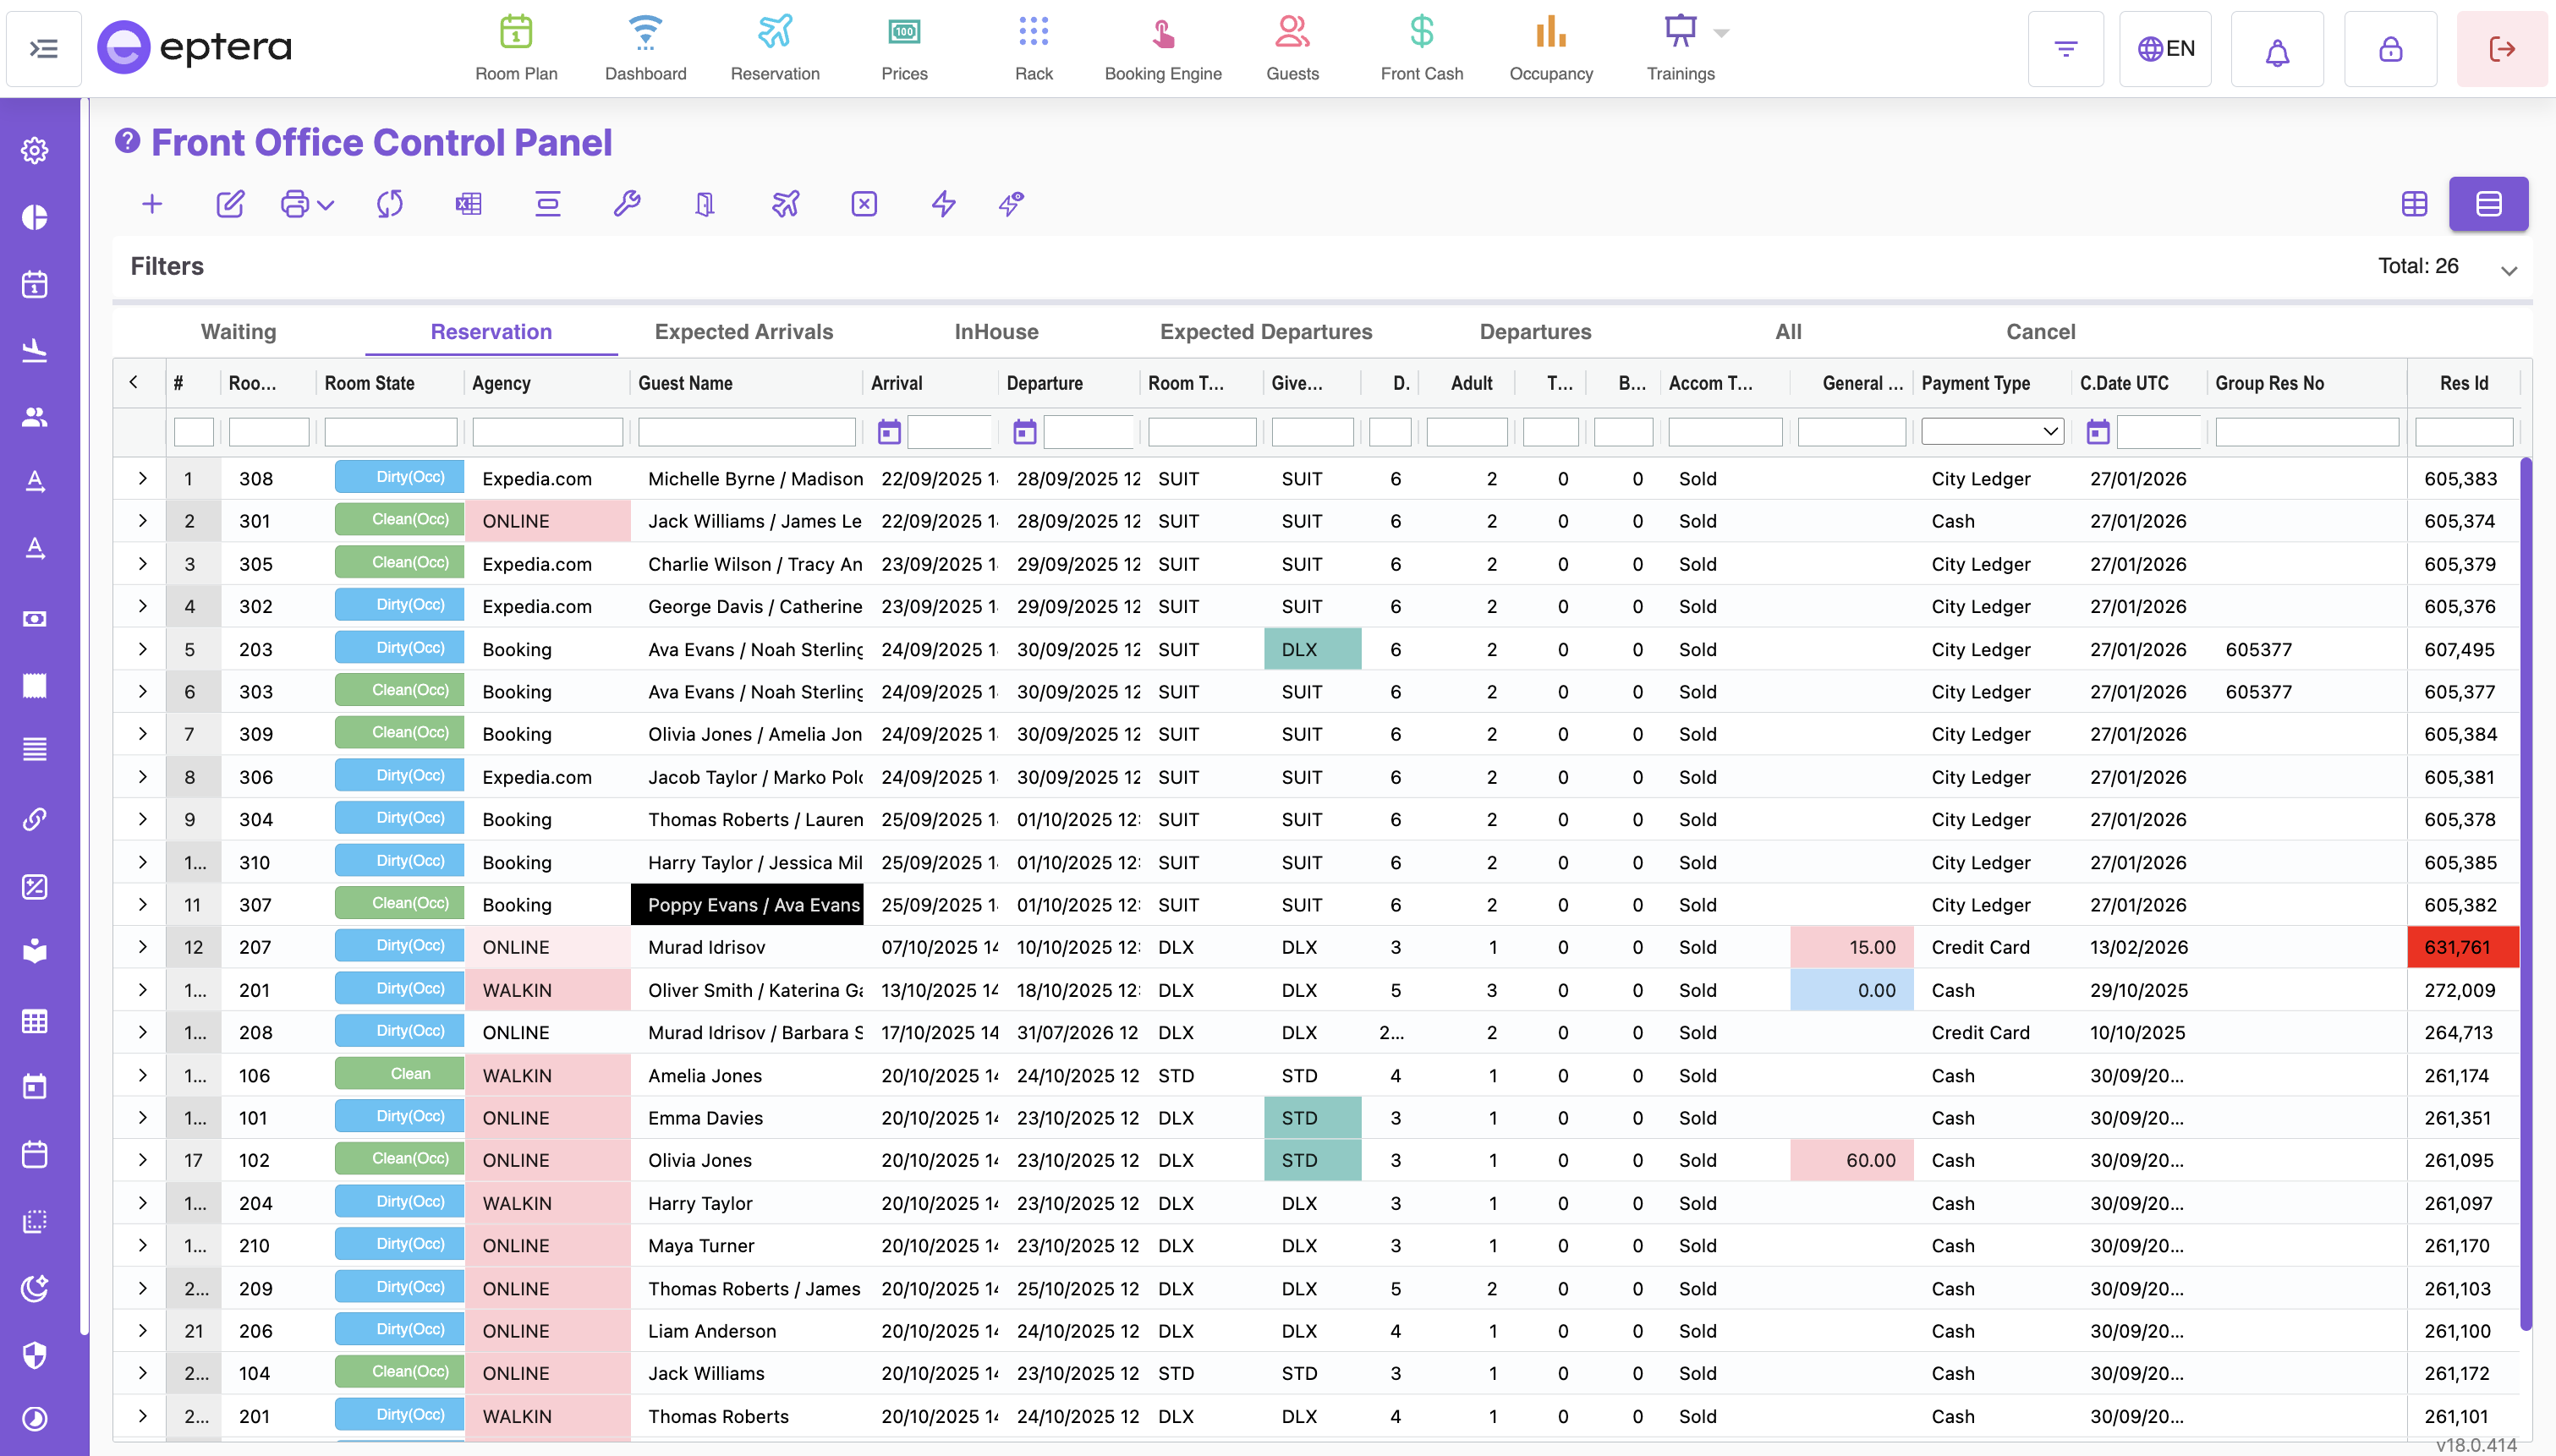Go to Reservation in top navigation
2556x1456 pixels.
(x=775, y=48)
